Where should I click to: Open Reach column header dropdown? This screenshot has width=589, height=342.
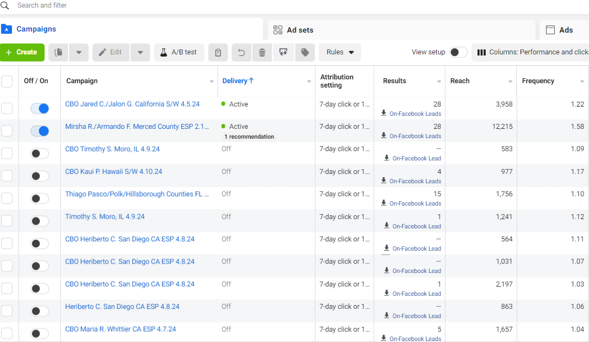click(510, 82)
